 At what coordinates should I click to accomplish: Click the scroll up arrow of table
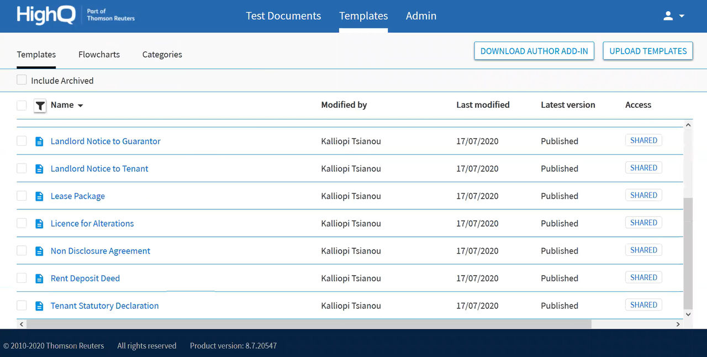(688, 125)
